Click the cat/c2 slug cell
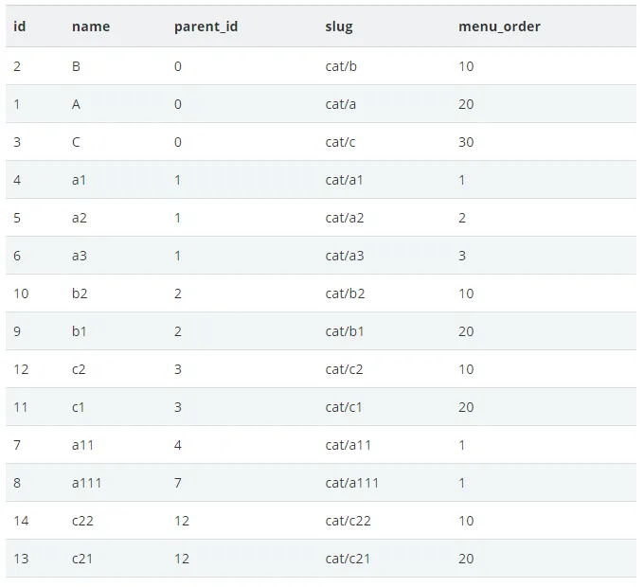The image size is (644, 587). click(x=344, y=369)
